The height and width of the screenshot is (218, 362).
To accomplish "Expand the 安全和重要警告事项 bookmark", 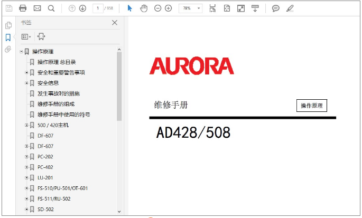I will point(26,73).
